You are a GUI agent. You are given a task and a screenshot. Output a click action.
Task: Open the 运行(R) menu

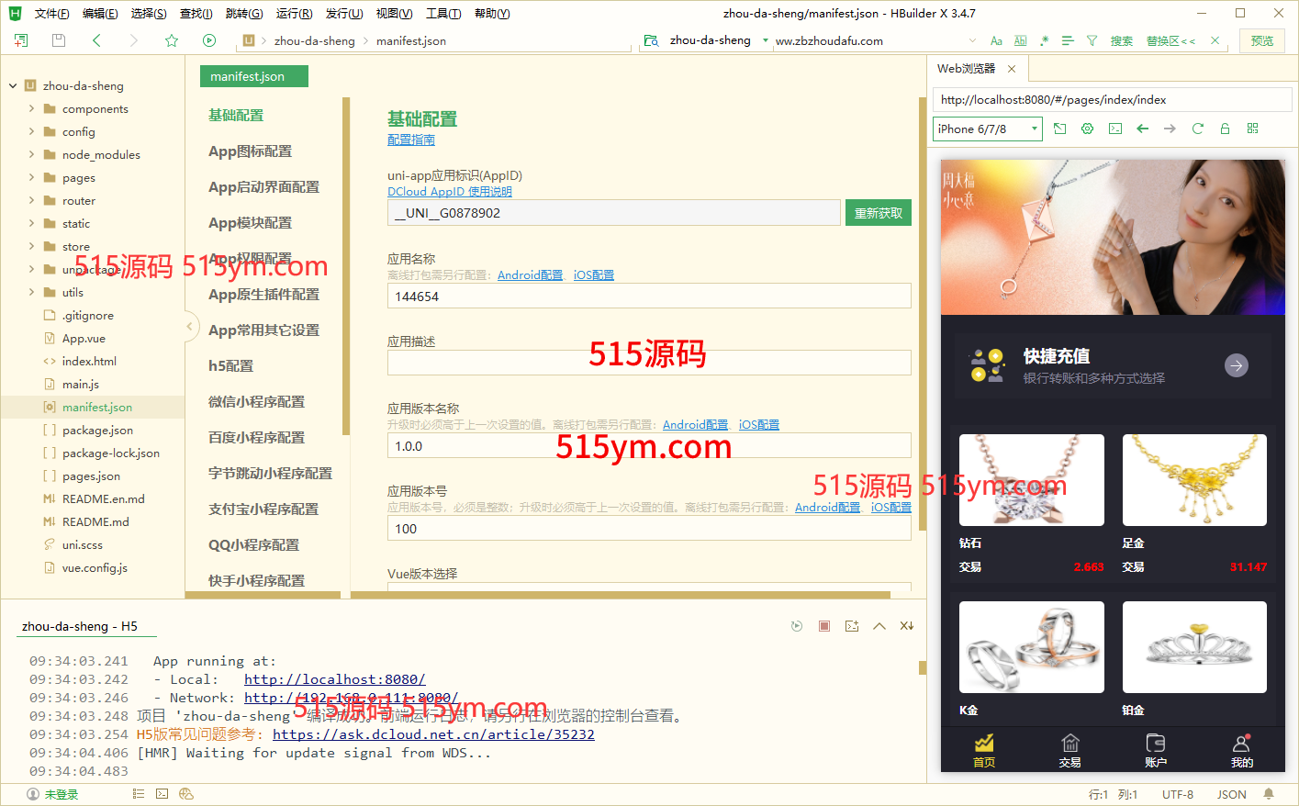294,13
